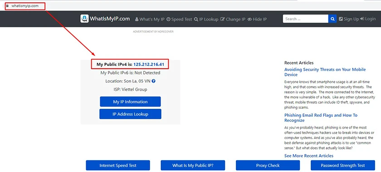
Task: Open Phishing Email Red Flags article link
Action: coord(321,118)
